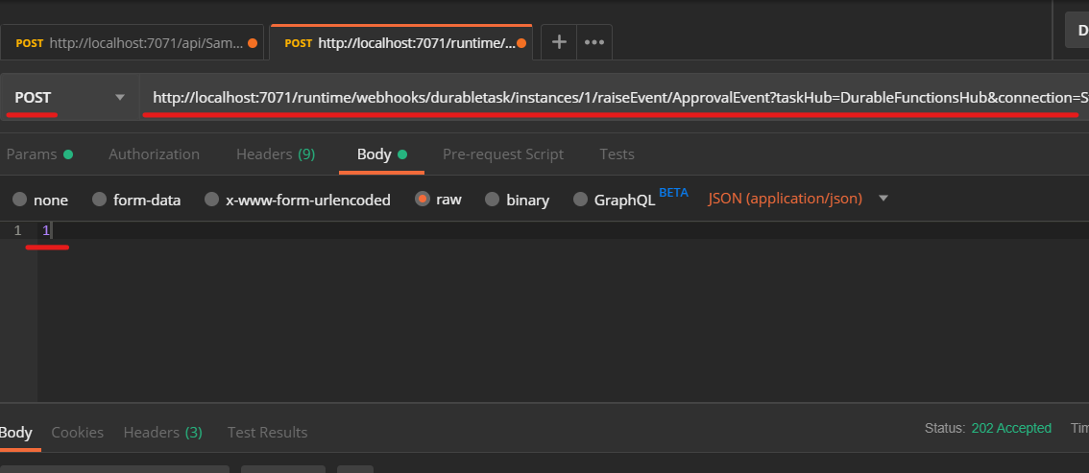Open the Params tab
Screen dimensions: 1089x473
[x=38, y=154]
